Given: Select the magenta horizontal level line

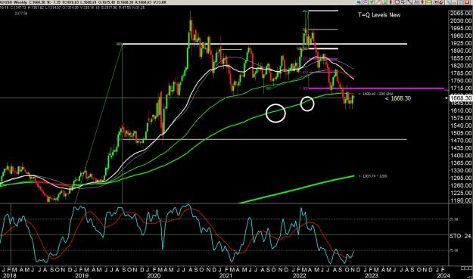Looking at the screenshot, I should point(376,88).
